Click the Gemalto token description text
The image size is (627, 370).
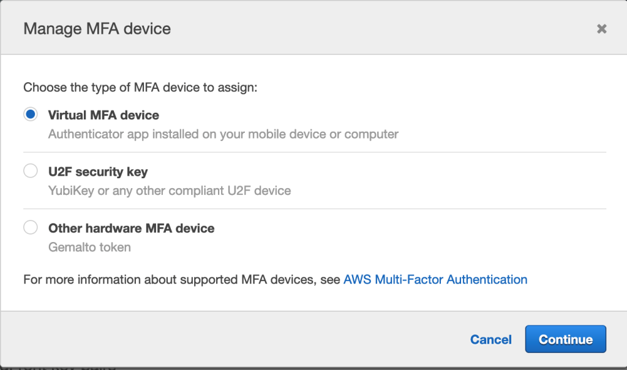click(x=89, y=247)
